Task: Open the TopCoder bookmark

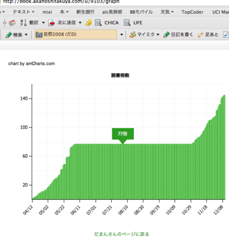Action: (192, 12)
